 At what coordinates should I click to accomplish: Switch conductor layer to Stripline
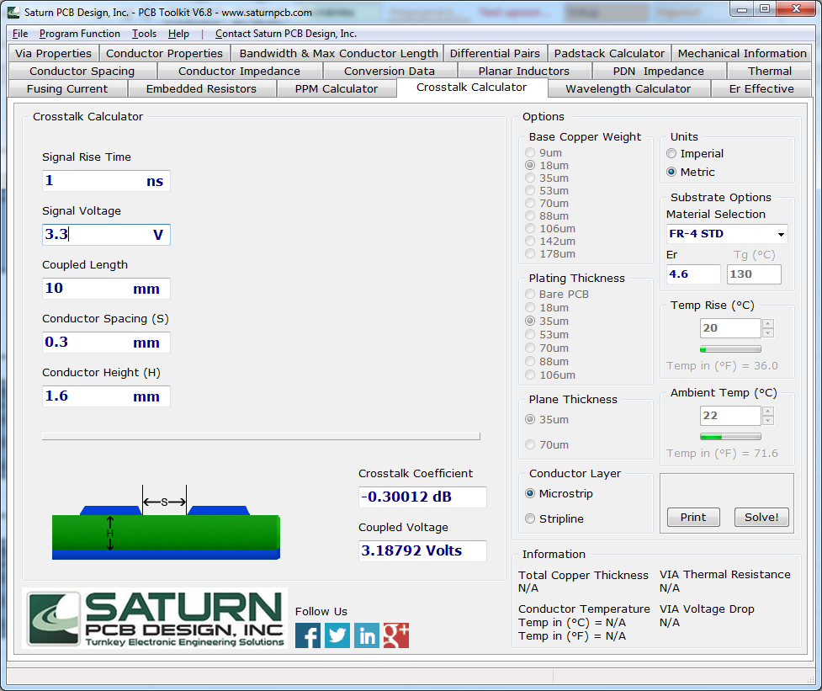tap(528, 519)
